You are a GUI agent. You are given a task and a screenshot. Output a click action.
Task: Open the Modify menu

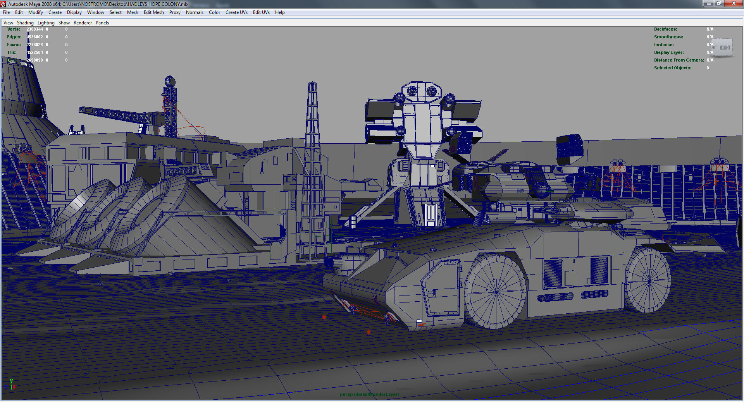tap(36, 12)
